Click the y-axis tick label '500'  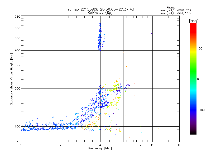pyautogui.click(x=17, y=38)
